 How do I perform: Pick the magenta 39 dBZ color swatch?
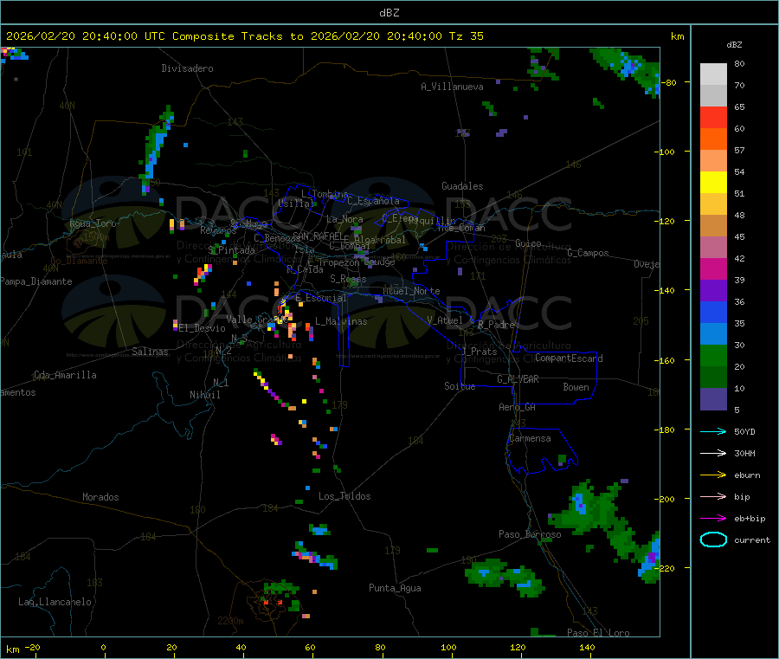tap(713, 268)
